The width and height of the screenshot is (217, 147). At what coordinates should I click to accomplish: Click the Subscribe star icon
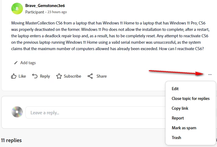tap(59, 76)
